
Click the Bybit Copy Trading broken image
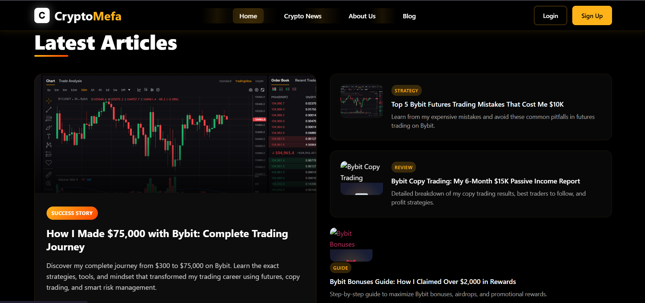(362, 178)
